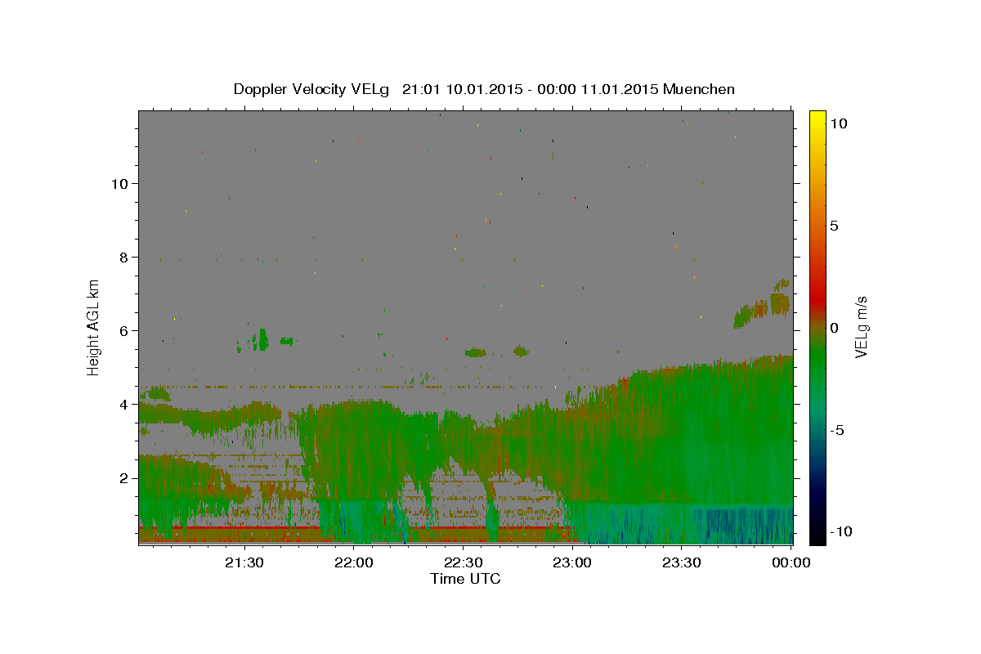
Task: Click the colorbar value 10 label
Action: coord(839,123)
